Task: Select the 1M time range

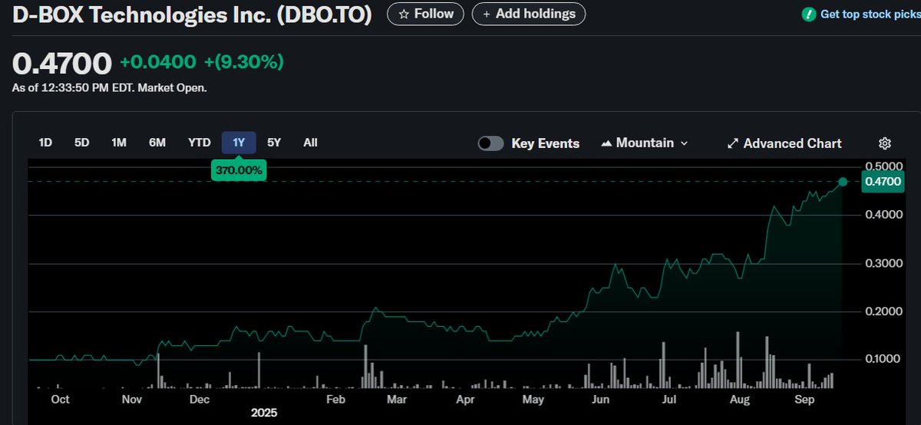Action: pos(118,143)
